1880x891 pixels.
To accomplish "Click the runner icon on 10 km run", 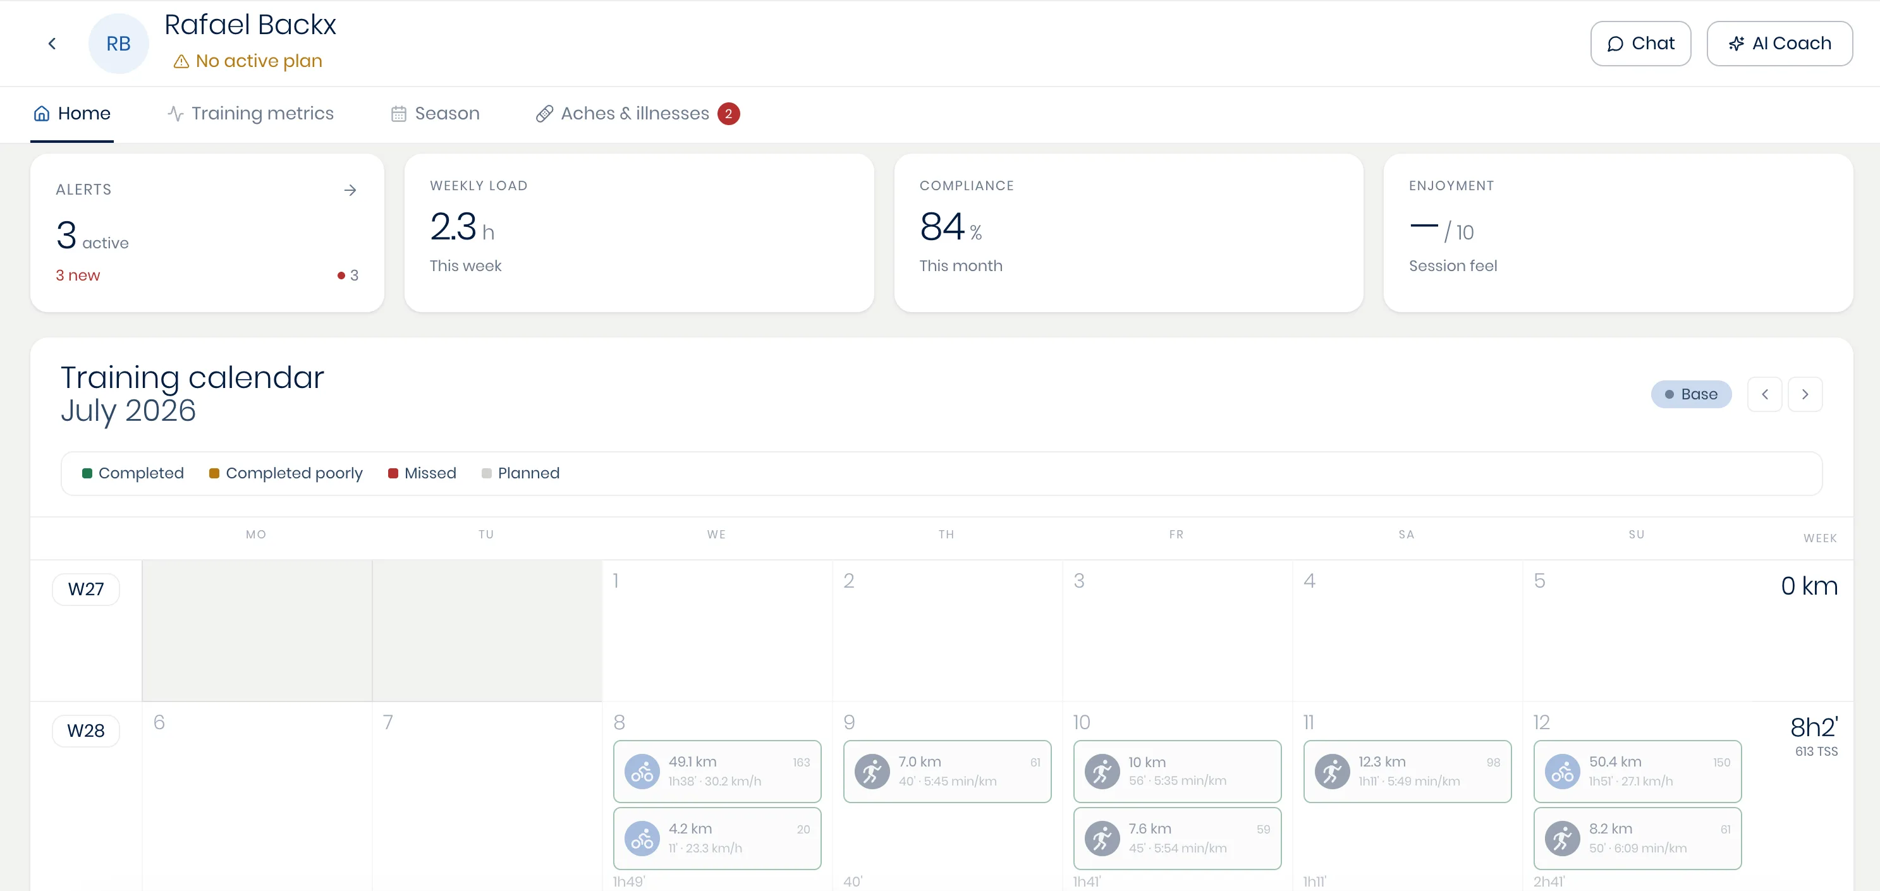I will (x=1102, y=772).
